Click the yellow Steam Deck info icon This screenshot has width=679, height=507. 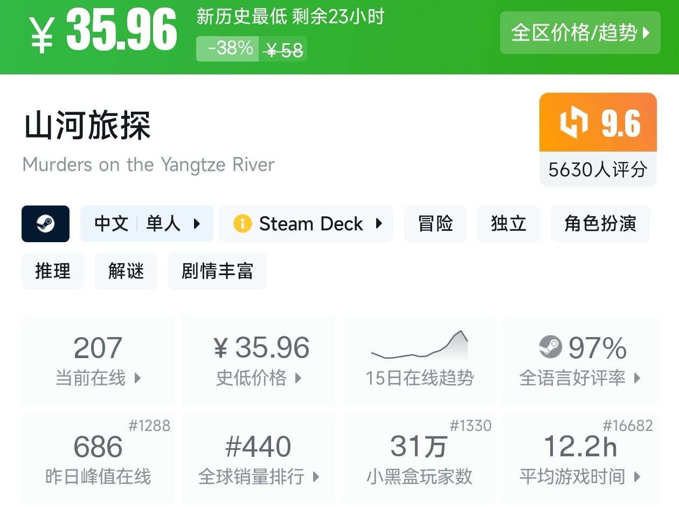[x=242, y=224]
